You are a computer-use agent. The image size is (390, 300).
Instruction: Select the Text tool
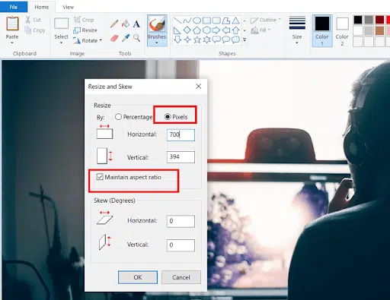[x=136, y=24]
